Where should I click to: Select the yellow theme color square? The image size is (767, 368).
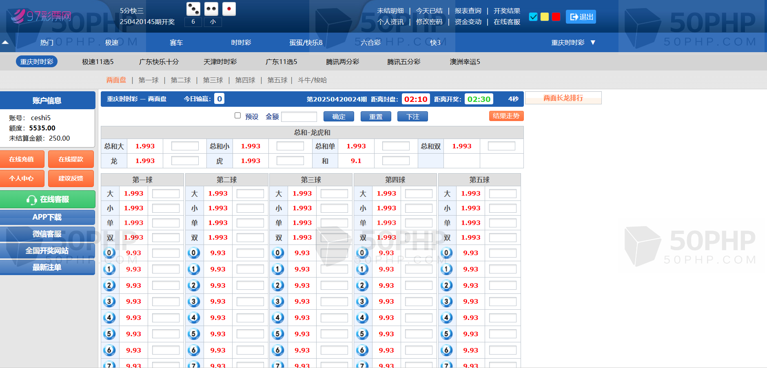pyautogui.click(x=544, y=17)
